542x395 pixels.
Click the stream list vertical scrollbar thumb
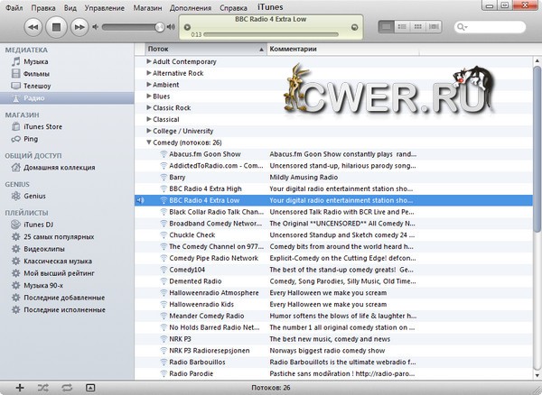point(537,149)
